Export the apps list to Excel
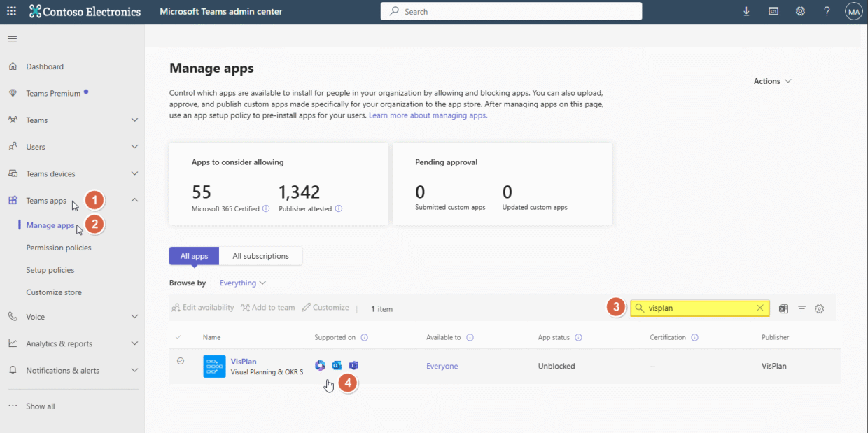This screenshot has width=868, height=433. tap(783, 308)
